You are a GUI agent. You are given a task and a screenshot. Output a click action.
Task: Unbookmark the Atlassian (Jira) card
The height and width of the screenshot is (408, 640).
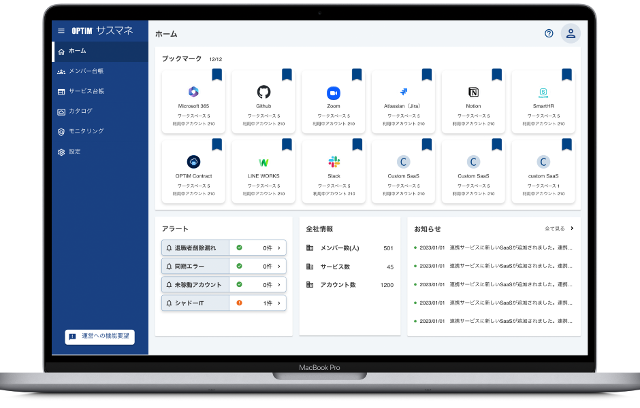(426, 75)
